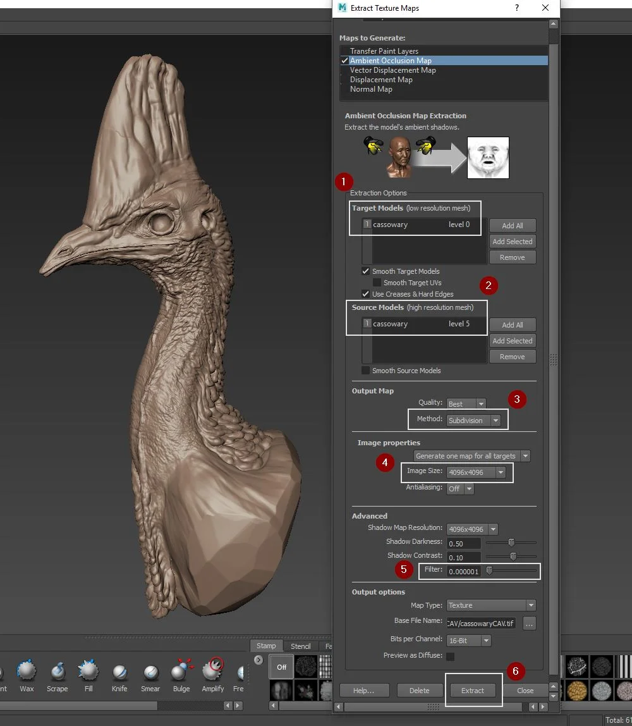The height and width of the screenshot is (726, 632).
Task: Select the Wax sculpt tool
Action: coord(27,675)
